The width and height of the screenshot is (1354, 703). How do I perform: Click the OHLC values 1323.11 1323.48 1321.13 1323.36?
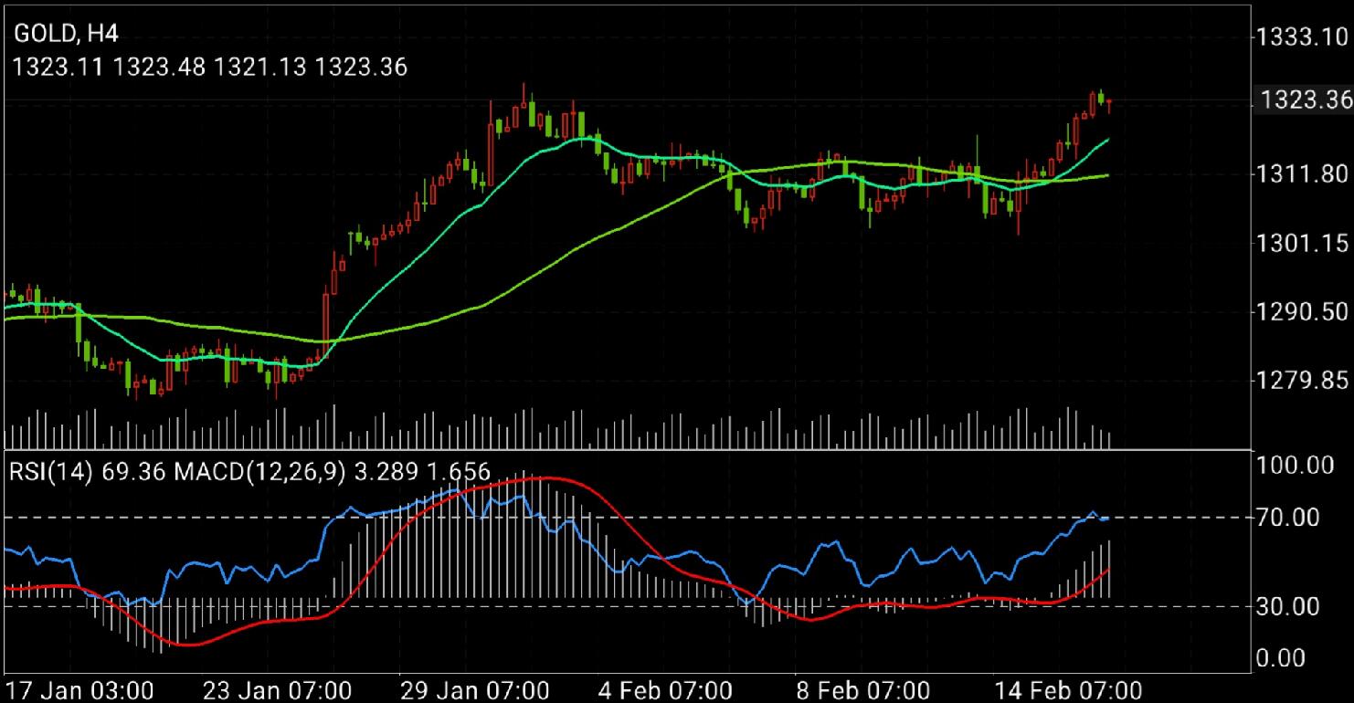(x=210, y=67)
